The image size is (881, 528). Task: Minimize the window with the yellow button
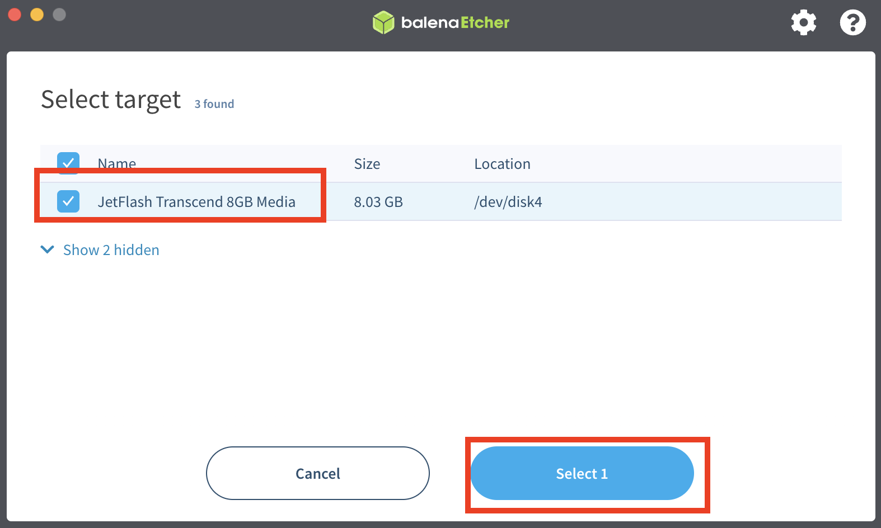coord(37,15)
